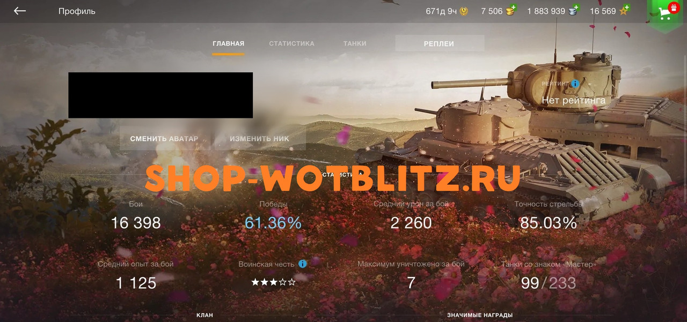This screenshot has height=322, width=687.
Task: Add gold via the gold coins icon
Action: click(x=511, y=11)
